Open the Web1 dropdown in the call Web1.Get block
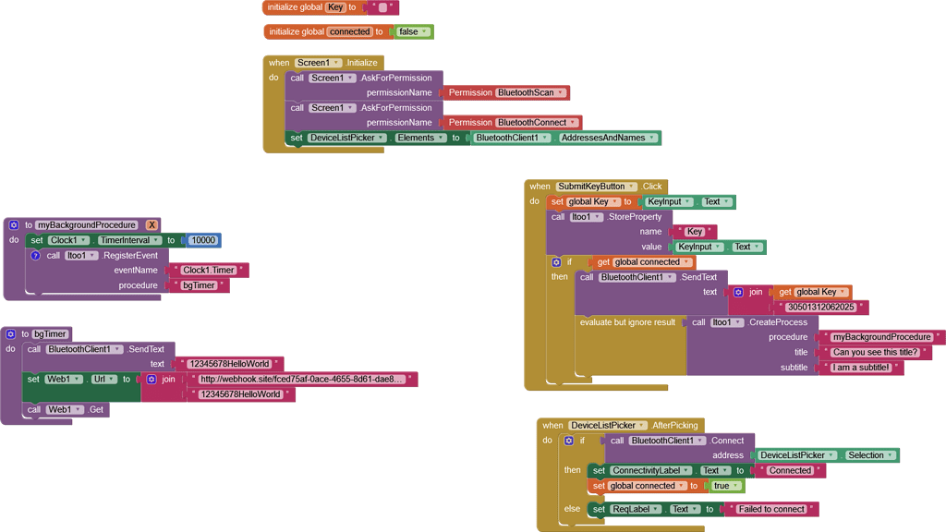 (x=78, y=409)
